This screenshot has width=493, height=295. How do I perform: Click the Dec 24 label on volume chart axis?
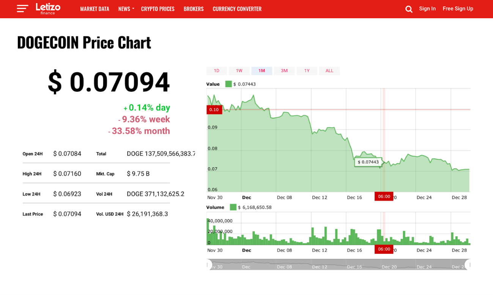[424, 250]
